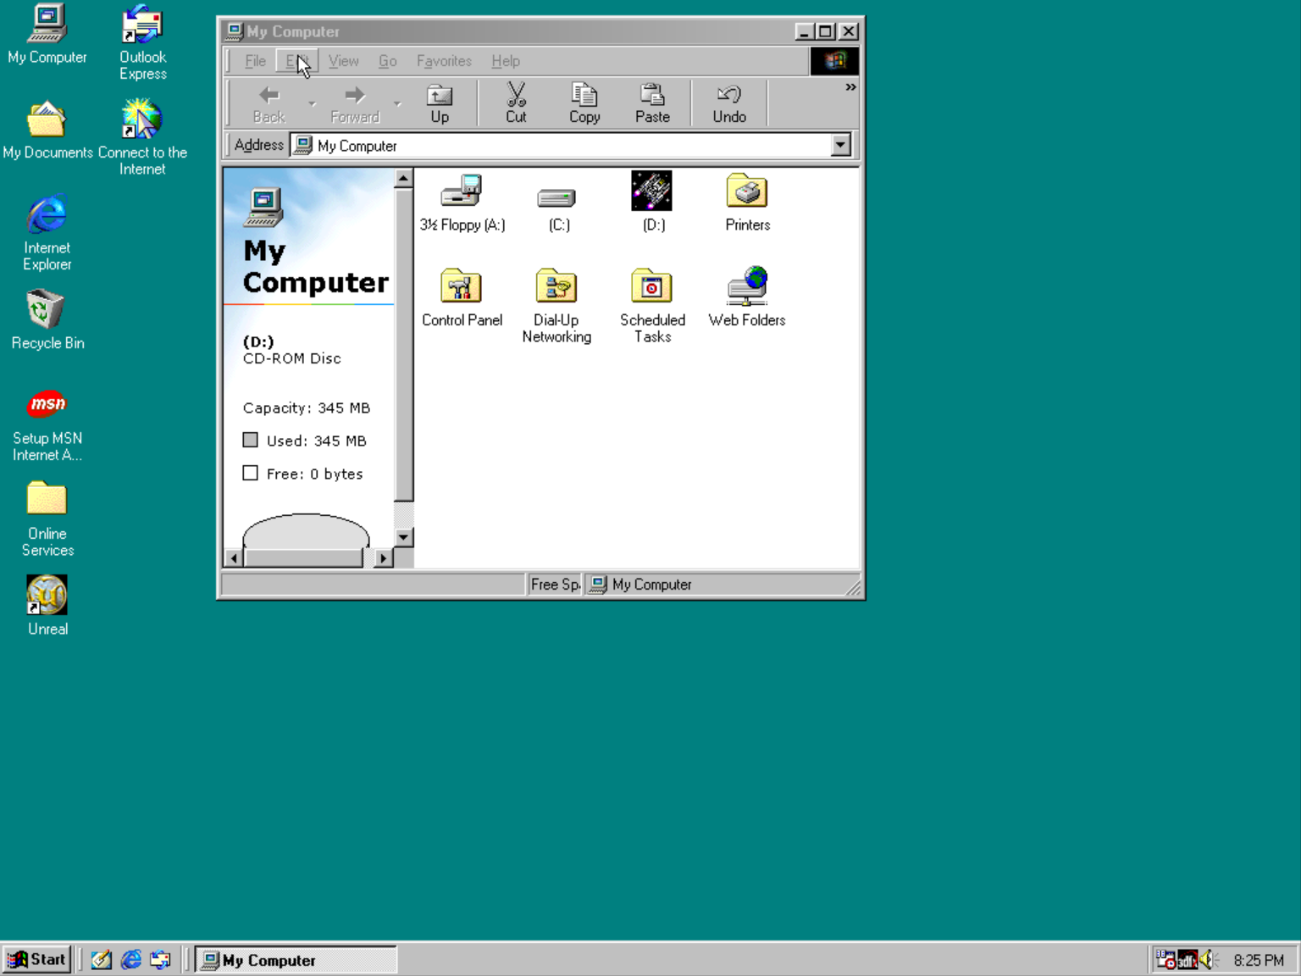Select Connect to the Internet desktop icon
Screen dimensions: 1301x976
(142, 137)
